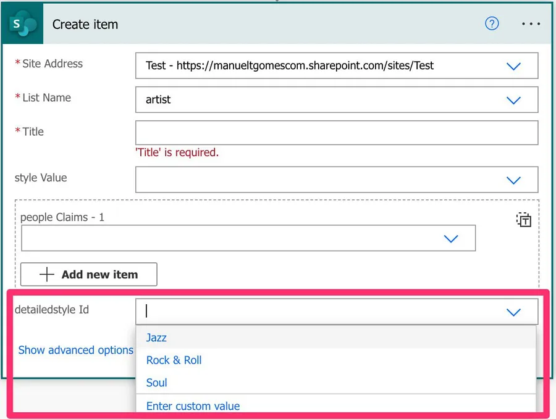This screenshot has height=419, width=556.
Task: Click the Create item header title
Action: tap(85, 25)
